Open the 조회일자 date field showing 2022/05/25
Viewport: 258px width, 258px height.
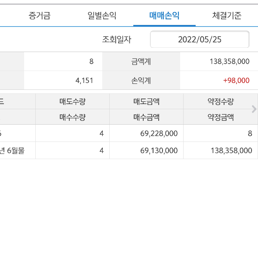coord(200,40)
